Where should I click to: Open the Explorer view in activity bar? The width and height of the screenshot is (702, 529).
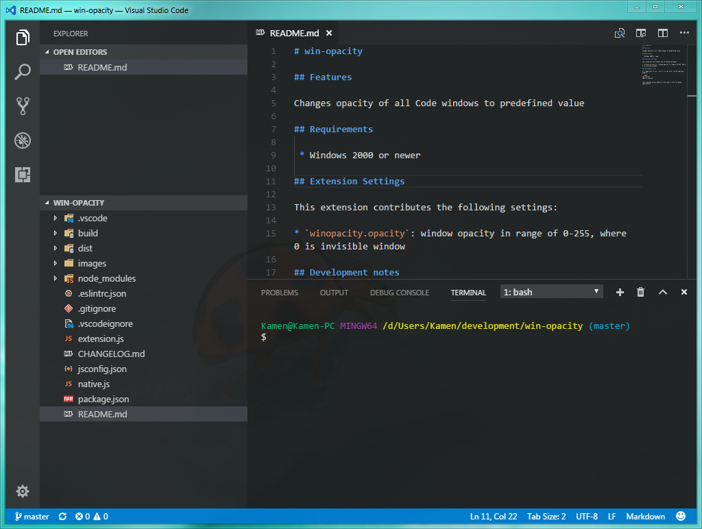(x=23, y=37)
